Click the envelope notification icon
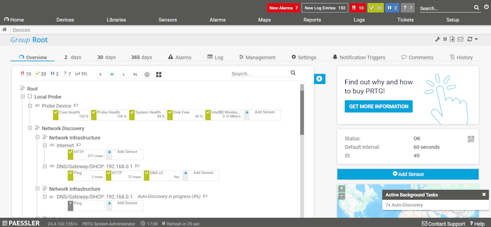The image size is (491, 227). pos(460,39)
